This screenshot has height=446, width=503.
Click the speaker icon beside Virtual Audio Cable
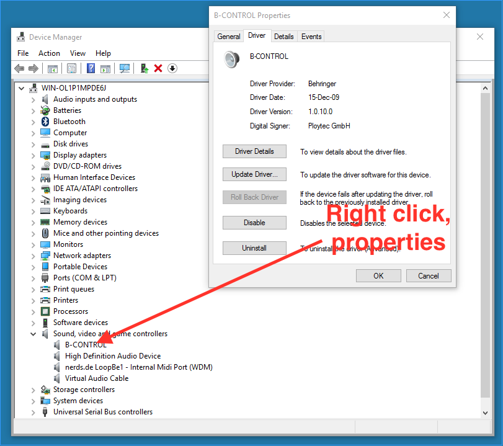click(x=57, y=378)
